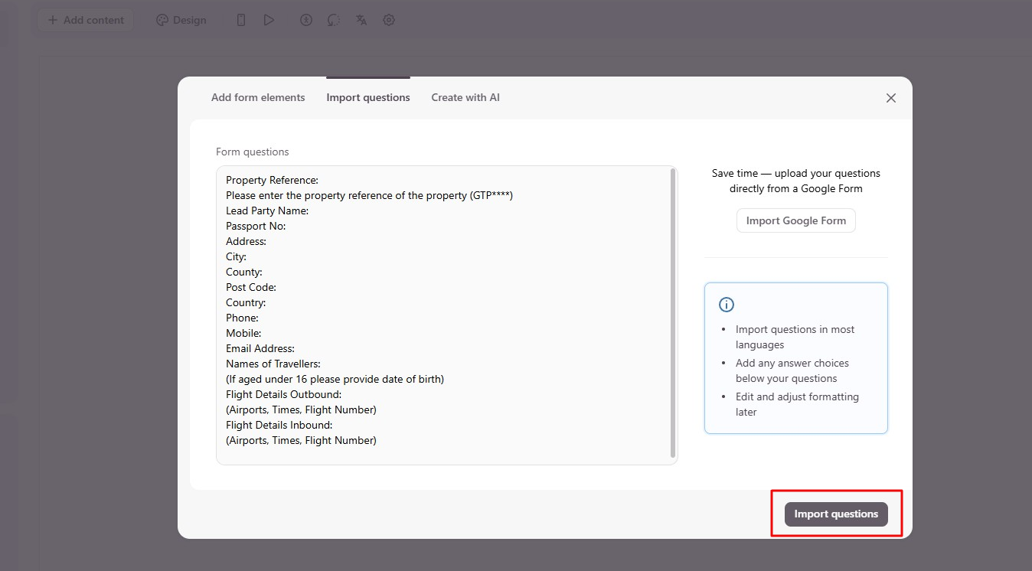Screen dimensions: 1032x571
Task: Click the 'Mobile:' line in text area
Action: point(243,333)
